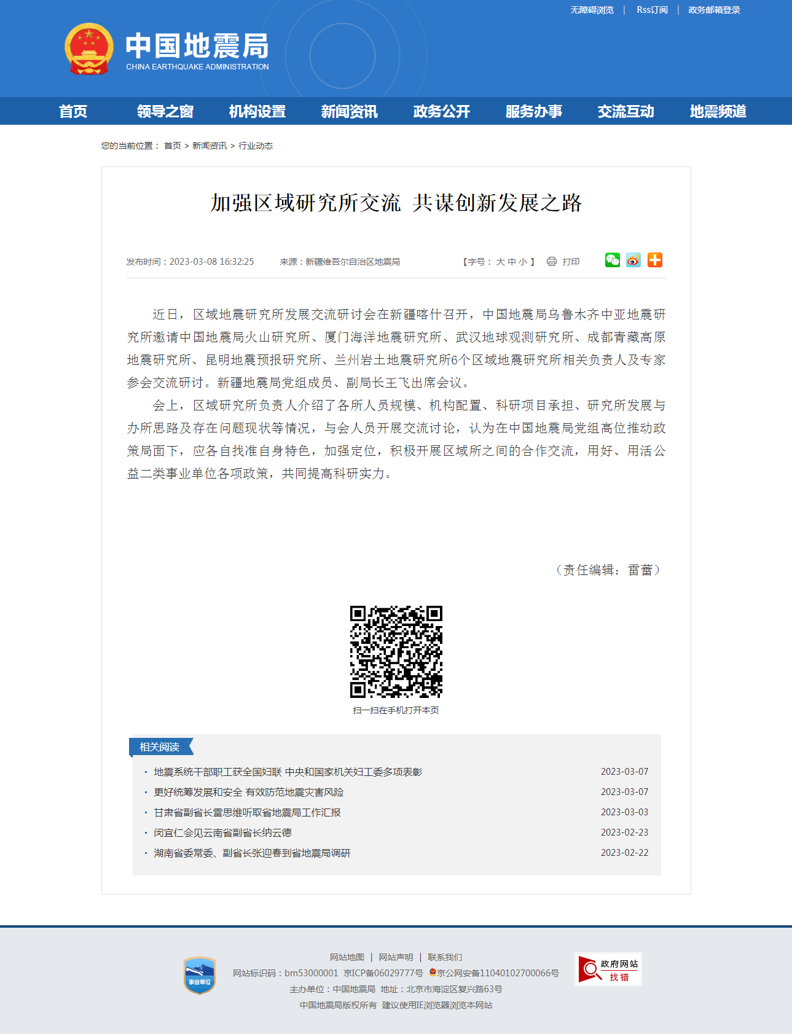
Task: Open the 领导之窗 navigation menu
Action: point(165,111)
